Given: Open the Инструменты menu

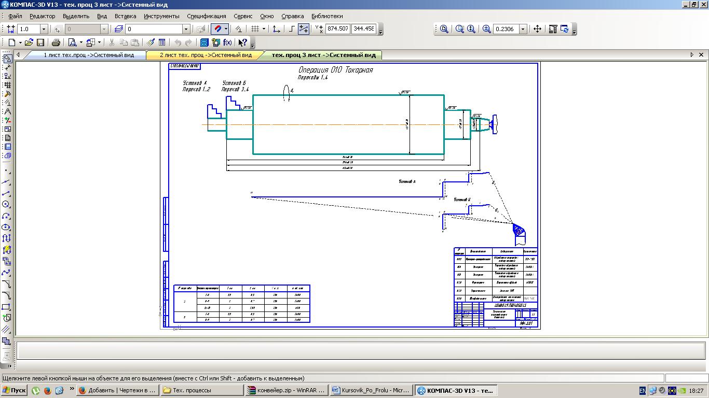Looking at the screenshot, I should (x=161, y=16).
